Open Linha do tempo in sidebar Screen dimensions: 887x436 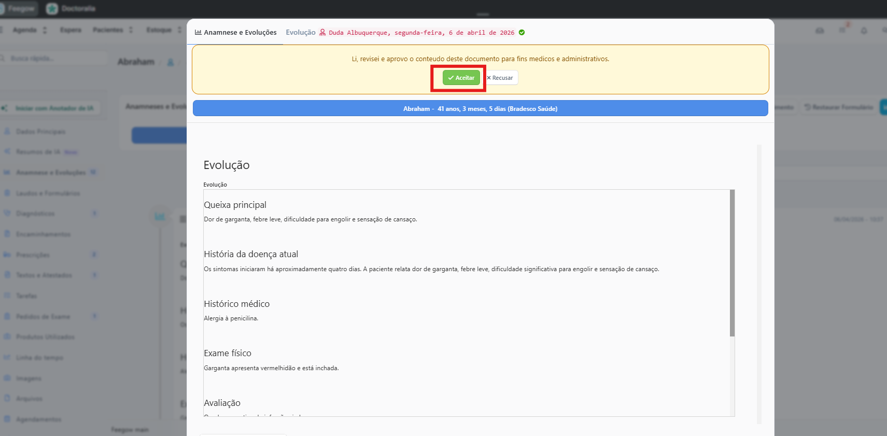pyautogui.click(x=39, y=358)
